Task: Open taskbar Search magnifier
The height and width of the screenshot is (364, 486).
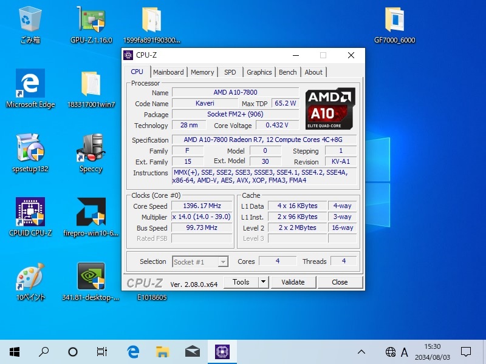Action: point(44,352)
